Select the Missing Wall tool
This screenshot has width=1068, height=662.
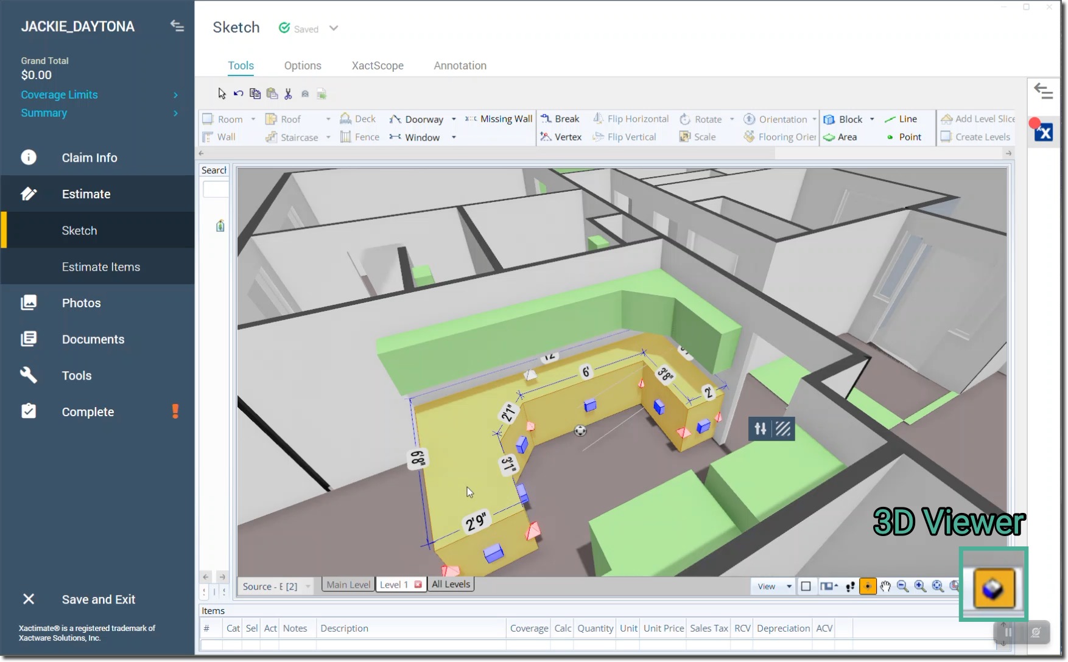pos(499,119)
